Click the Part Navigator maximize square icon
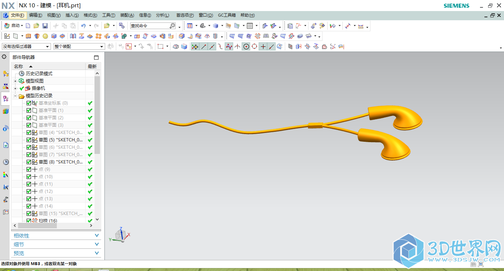This screenshot has width=504, height=271. [x=96, y=57]
